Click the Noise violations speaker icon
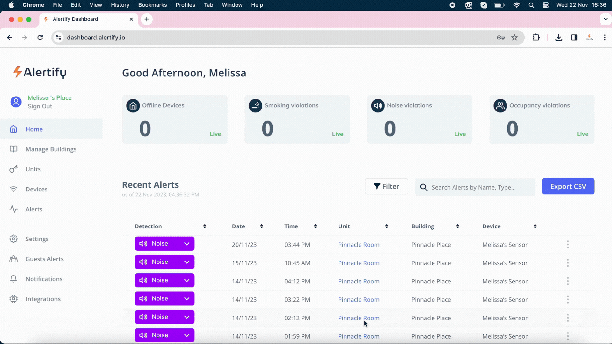This screenshot has width=612, height=344. (x=378, y=106)
